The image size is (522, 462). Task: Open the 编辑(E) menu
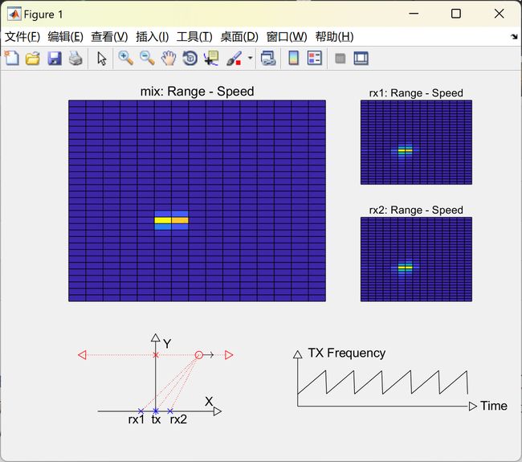point(65,37)
